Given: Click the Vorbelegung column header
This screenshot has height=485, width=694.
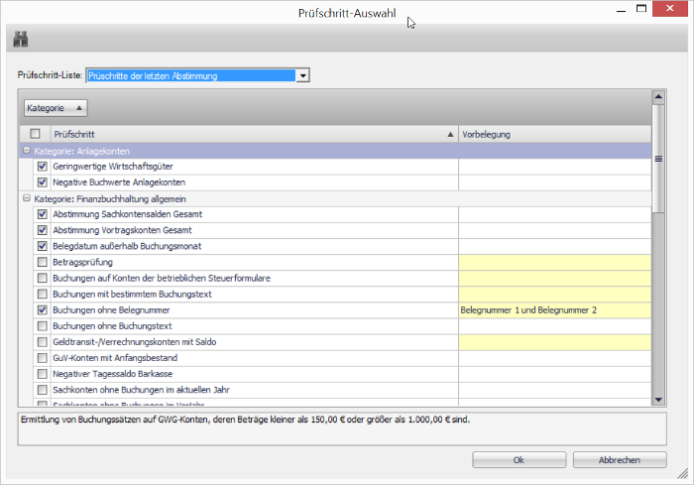Looking at the screenshot, I should coord(554,134).
